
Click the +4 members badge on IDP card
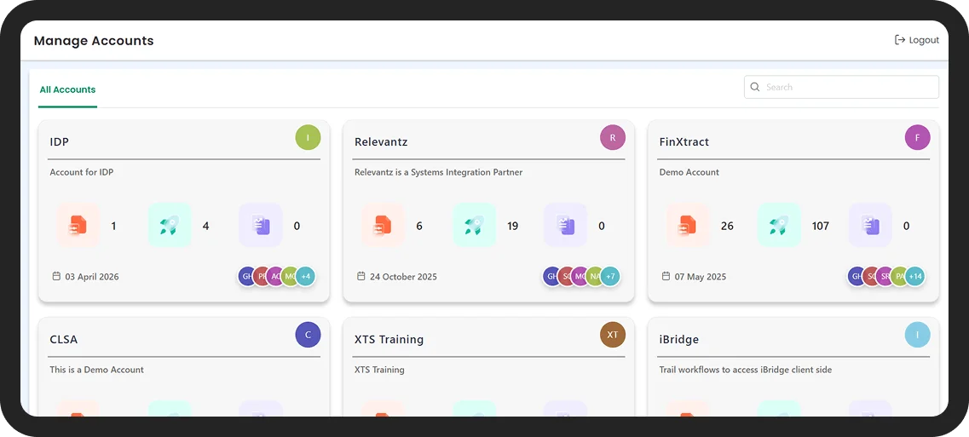305,276
